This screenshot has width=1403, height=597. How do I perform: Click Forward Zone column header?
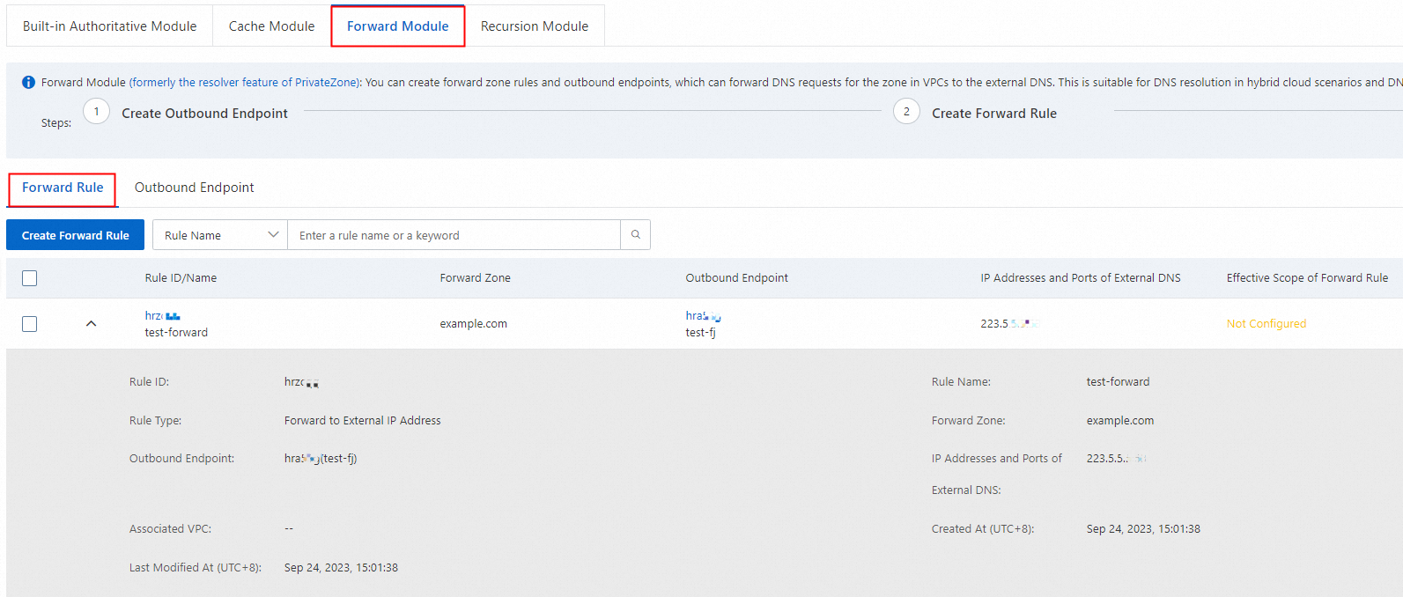[476, 278]
